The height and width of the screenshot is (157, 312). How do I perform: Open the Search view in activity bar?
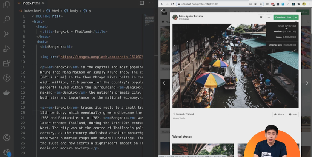click(6, 19)
